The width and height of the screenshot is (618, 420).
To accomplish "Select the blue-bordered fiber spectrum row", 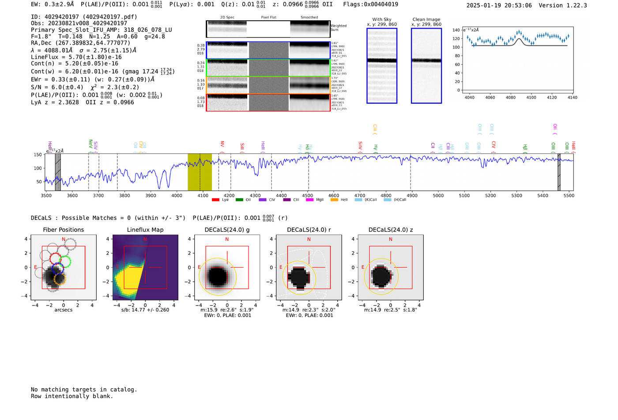I will [268, 50].
